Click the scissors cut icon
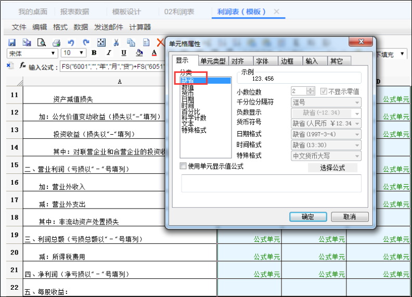The width and height of the screenshot is (412, 297). 116,43
